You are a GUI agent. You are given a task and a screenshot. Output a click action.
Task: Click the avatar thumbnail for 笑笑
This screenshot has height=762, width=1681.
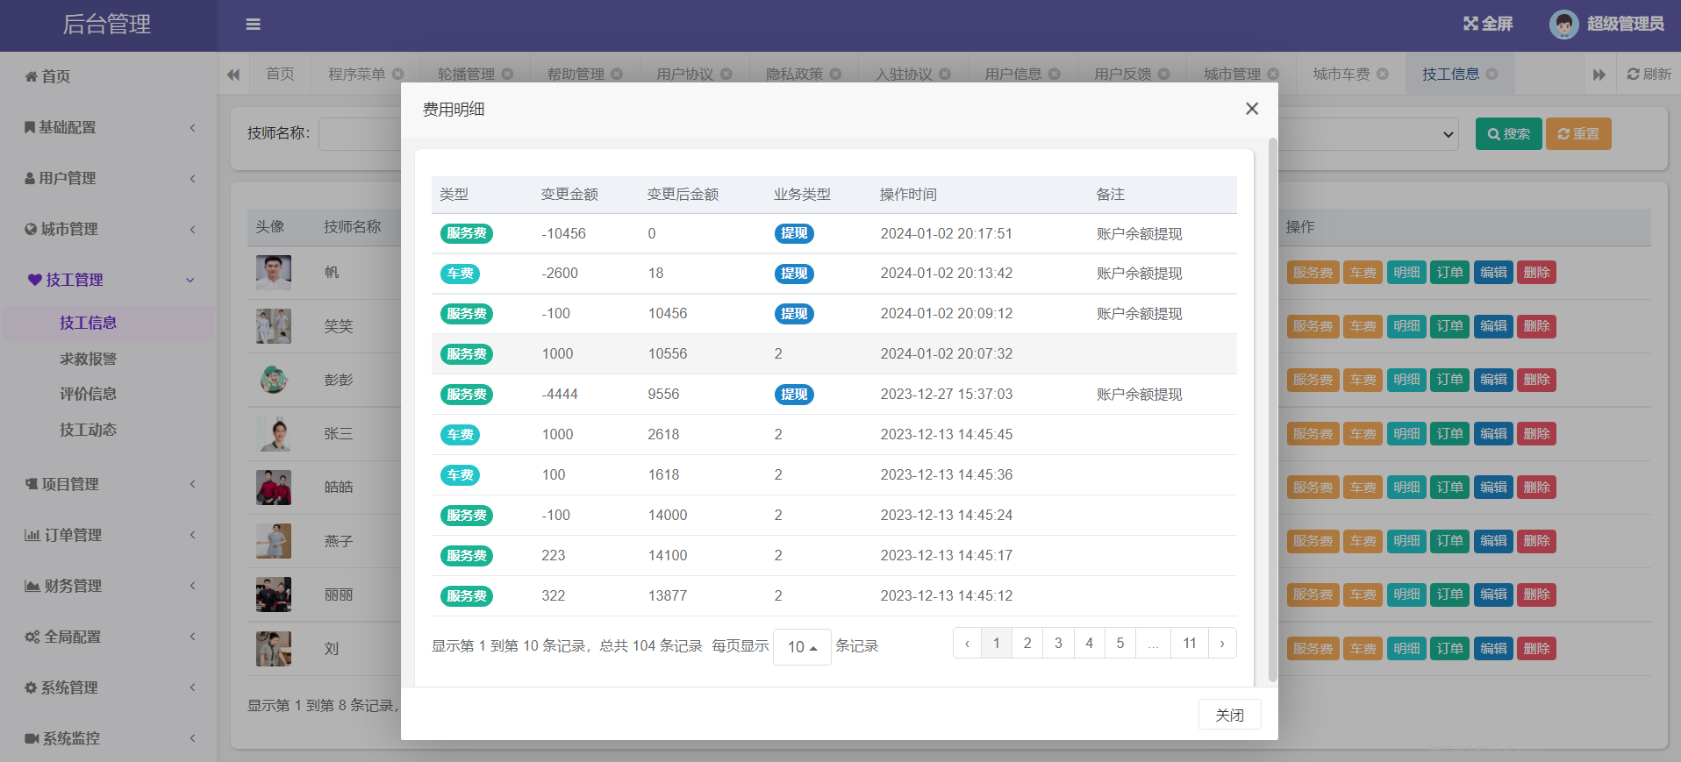274,326
